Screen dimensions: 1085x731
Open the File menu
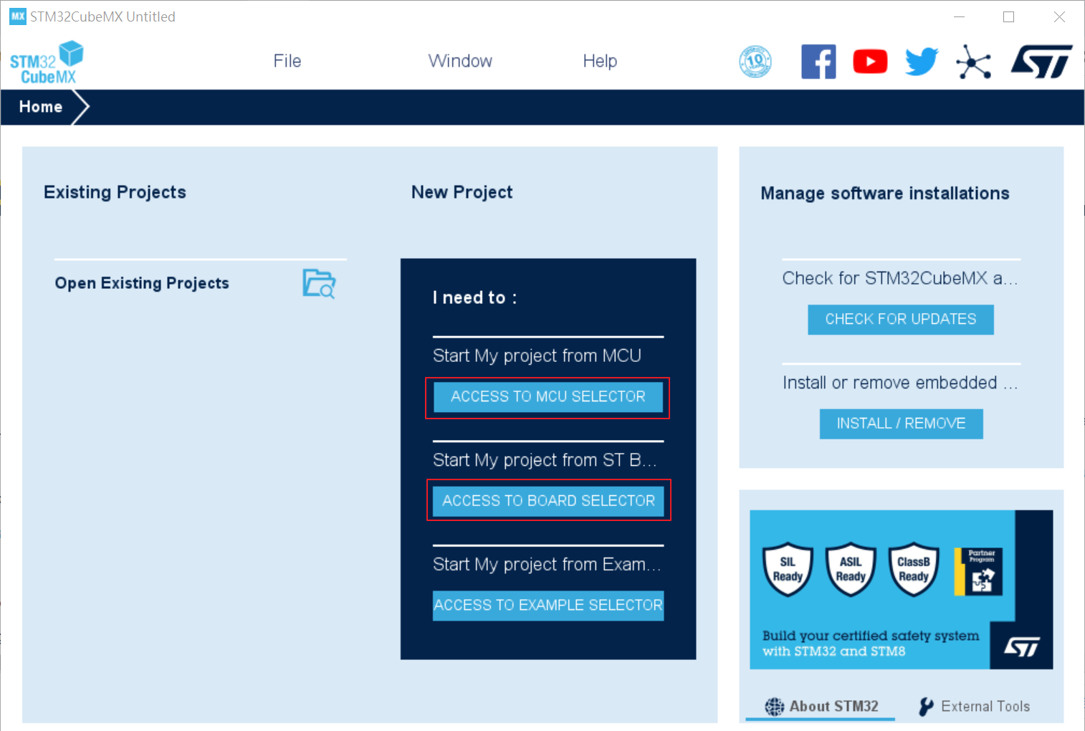click(x=287, y=61)
